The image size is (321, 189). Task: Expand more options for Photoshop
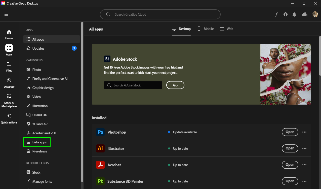(x=304, y=132)
